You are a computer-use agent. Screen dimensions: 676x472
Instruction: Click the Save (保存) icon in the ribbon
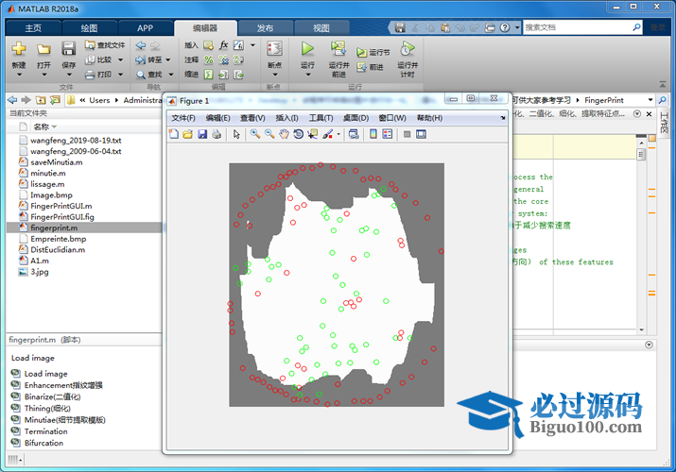68,48
